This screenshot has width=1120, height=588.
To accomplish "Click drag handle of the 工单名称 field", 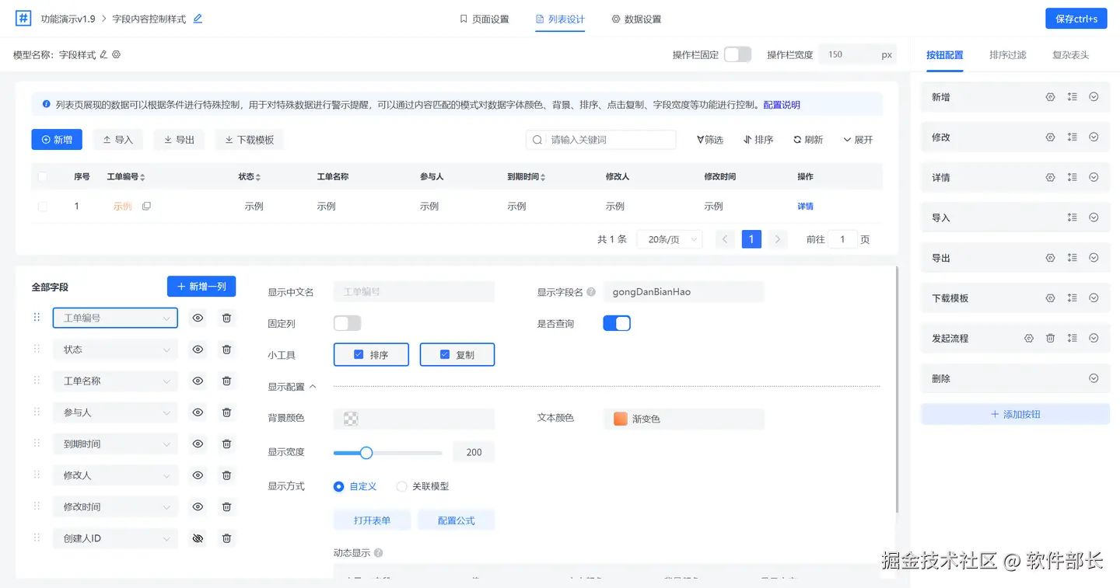I will [x=37, y=380].
